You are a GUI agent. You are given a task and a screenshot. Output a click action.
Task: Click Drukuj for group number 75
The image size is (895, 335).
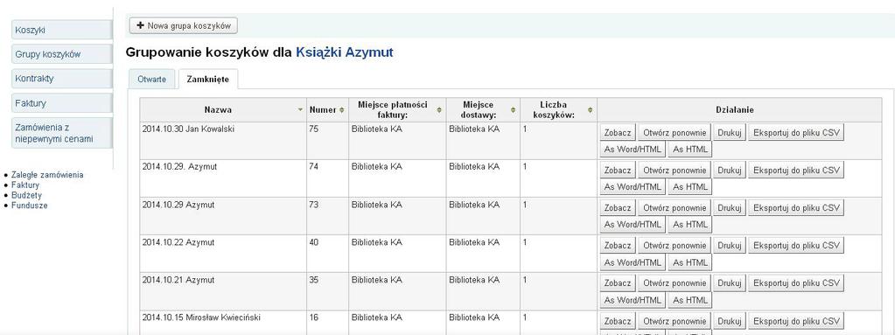click(730, 132)
